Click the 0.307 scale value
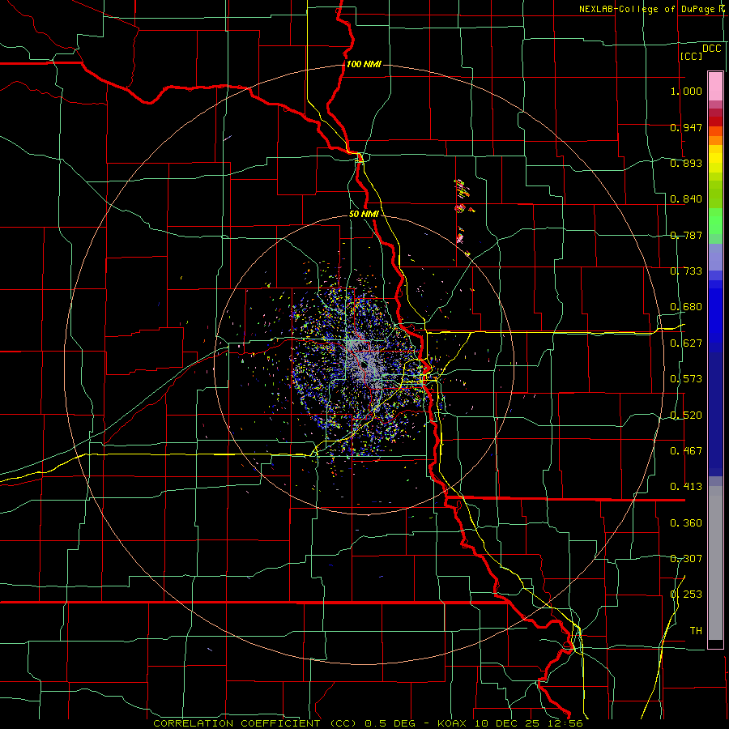This screenshot has width=729, height=729. click(686, 559)
